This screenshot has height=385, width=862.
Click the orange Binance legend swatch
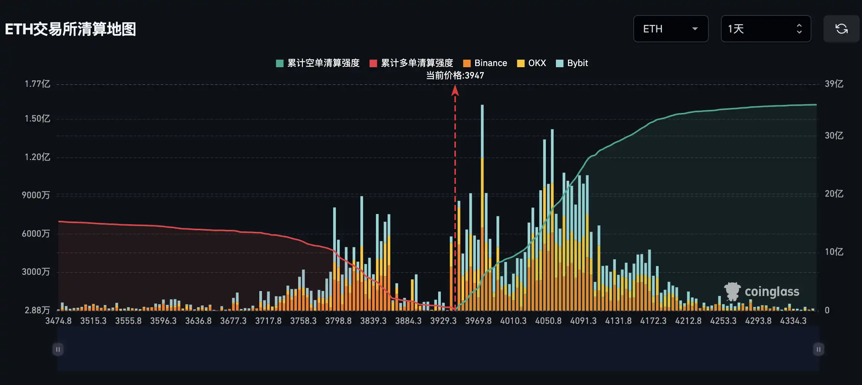pyautogui.click(x=467, y=63)
